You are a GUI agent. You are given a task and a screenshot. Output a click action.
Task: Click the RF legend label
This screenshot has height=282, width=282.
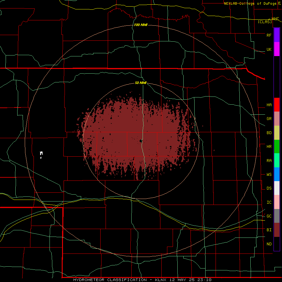[269, 35]
